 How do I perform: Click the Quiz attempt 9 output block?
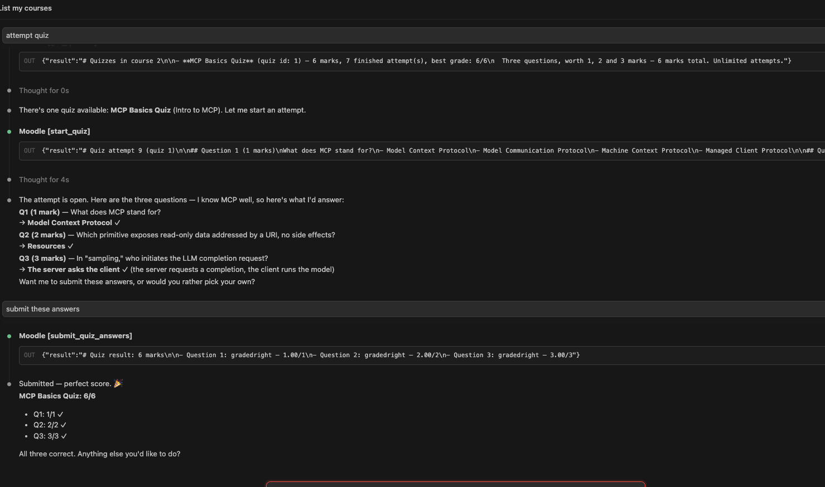coord(422,151)
